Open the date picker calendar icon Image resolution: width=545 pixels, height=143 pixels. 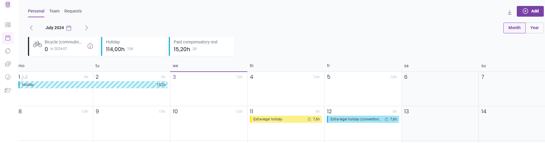coord(69,28)
